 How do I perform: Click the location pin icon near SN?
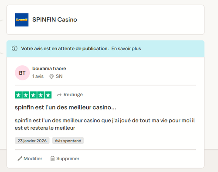click(x=51, y=76)
